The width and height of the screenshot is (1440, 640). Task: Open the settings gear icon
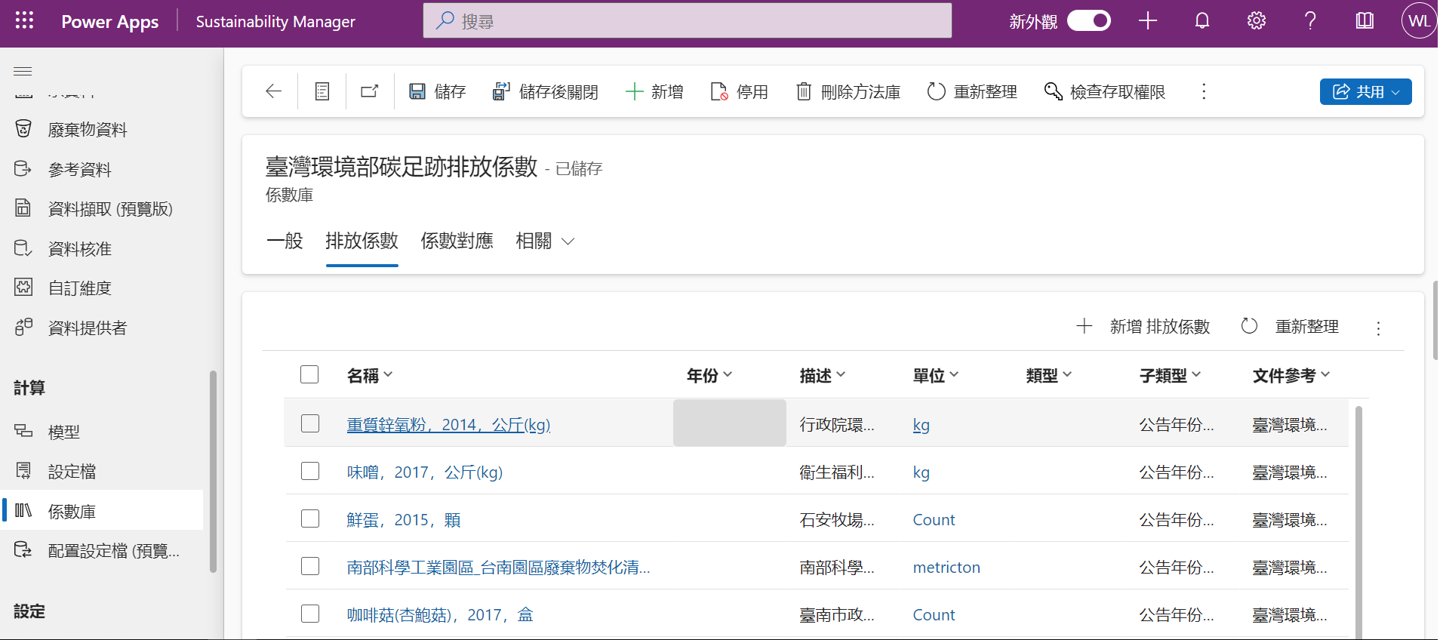click(1256, 20)
